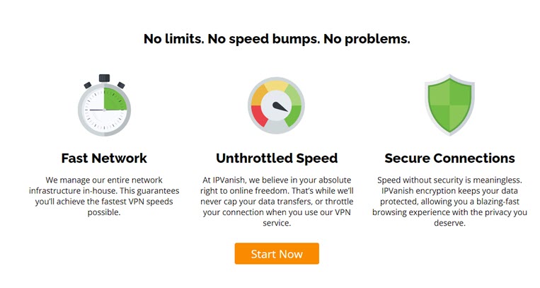Click the orange segment of the gauge

260,95
